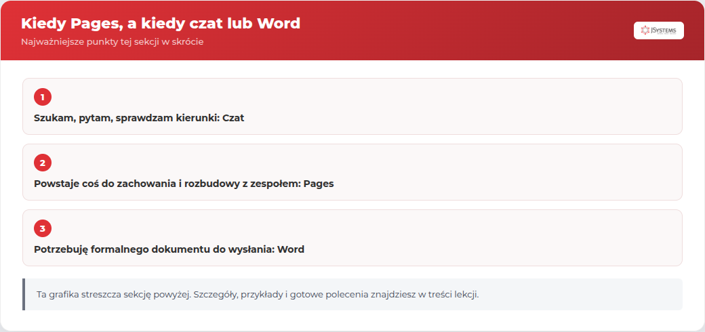Select text "Potrzebuję formalnego dokumentu do wysłania: Word"
Viewport: 705px width, 332px height.
[169, 249]
